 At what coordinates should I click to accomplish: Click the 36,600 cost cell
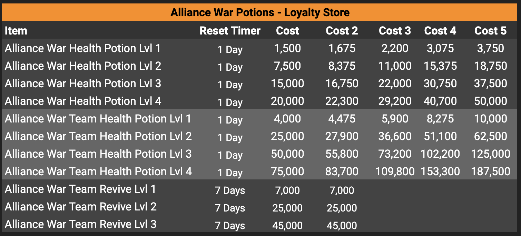pos(395,136)
